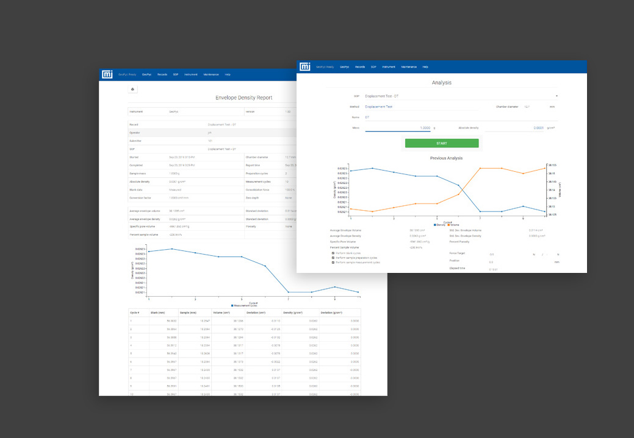This screenshot has height=438, width=634.
Task: Click the blue Density legend marker
Action: coord(434,225)
